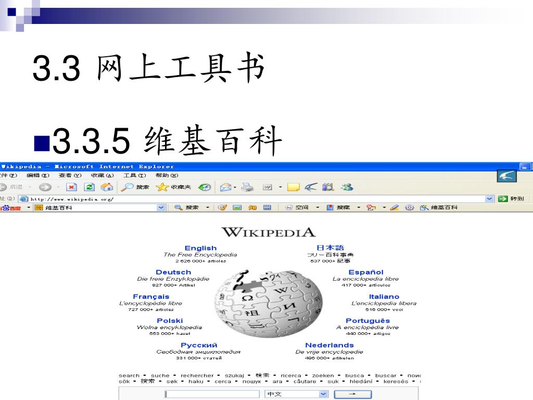Open the Polski Wikipedia link

pyautogui.click(x=170, y=321)
